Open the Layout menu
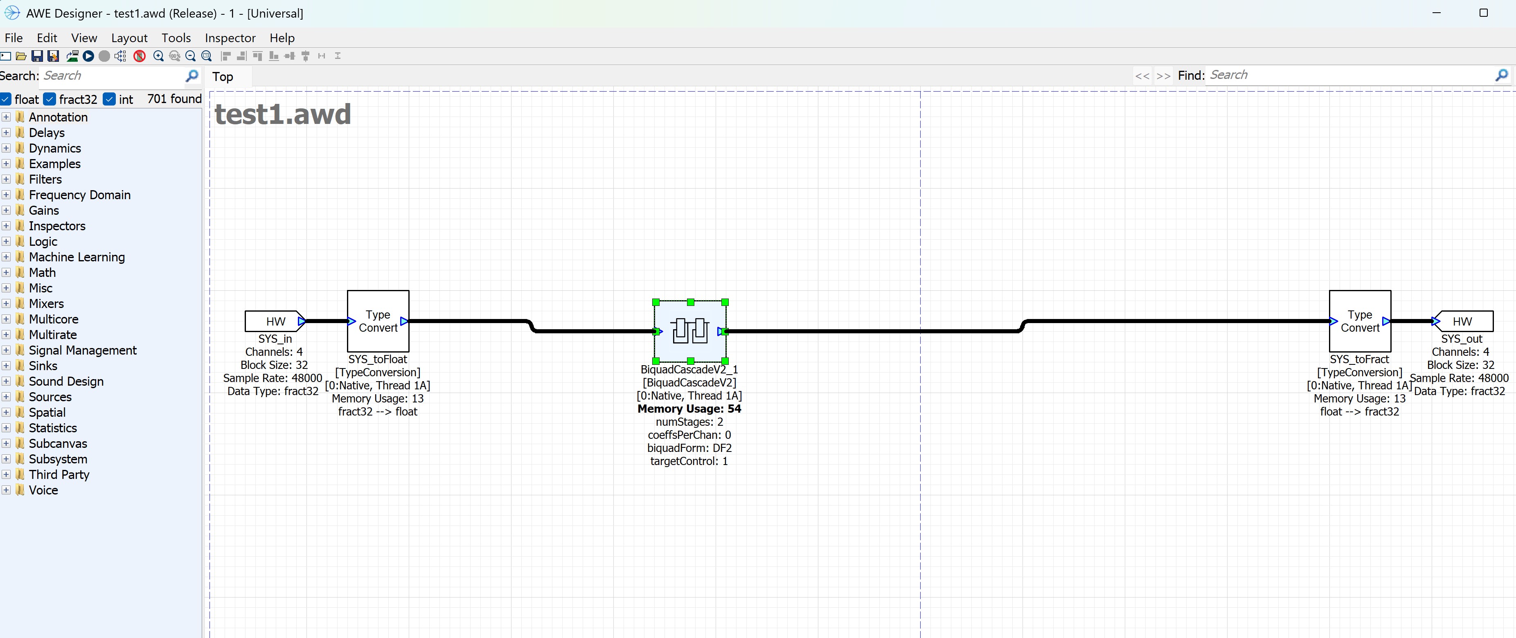Screen dimensions: 1516x638 pyautogui.click(x=129, y=38)
